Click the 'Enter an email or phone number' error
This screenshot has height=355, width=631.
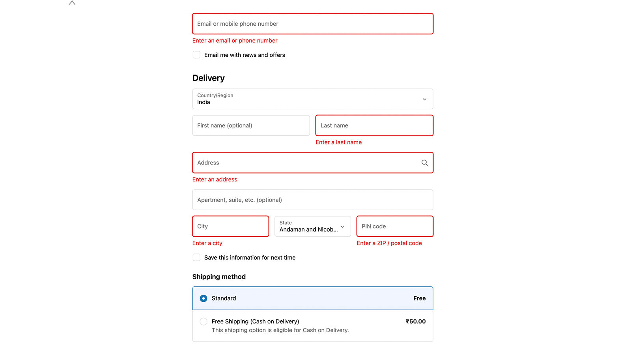point(235,41)
